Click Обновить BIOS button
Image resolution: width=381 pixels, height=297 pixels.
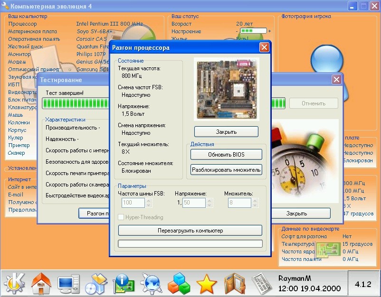226,155
